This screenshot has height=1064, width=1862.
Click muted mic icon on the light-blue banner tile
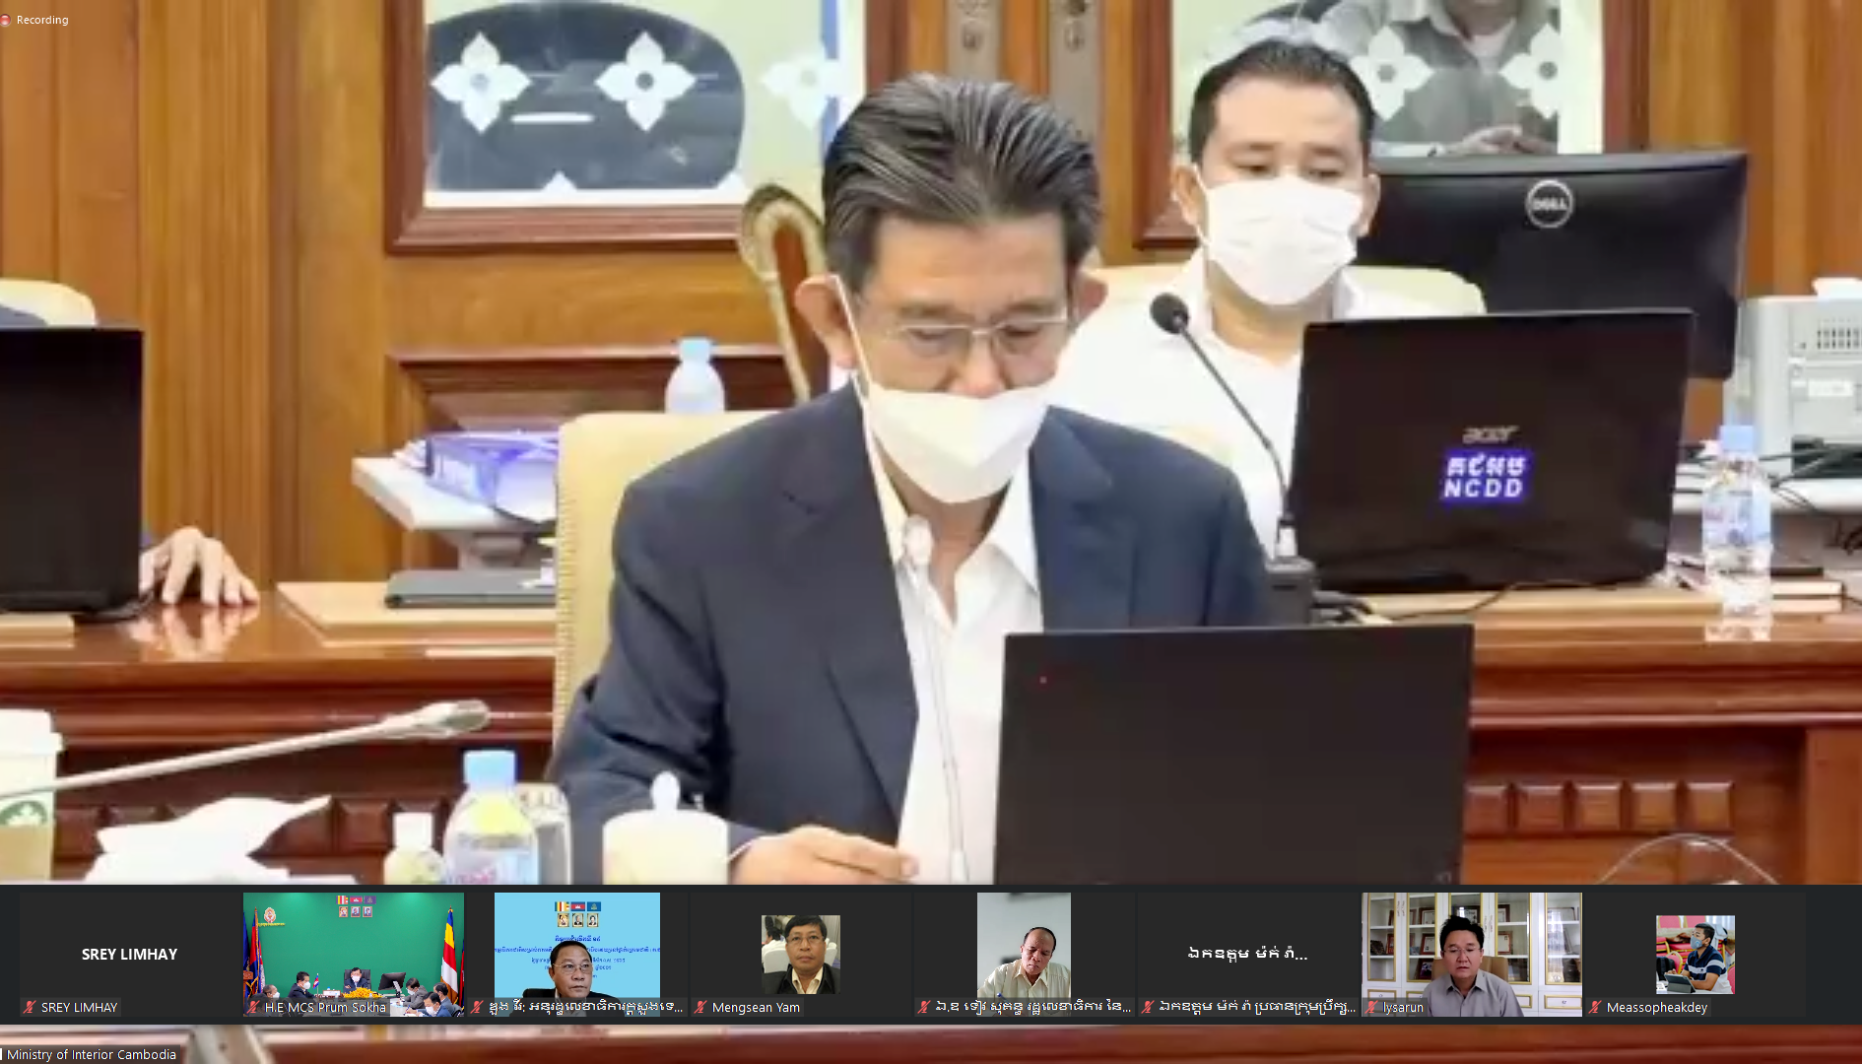click(477, 1007)
